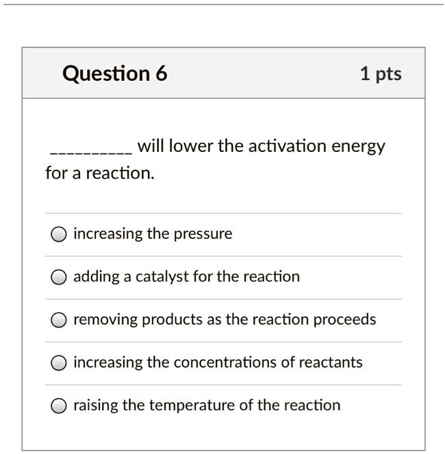Choose the 'adding a catalyst' radio button

(x=59, y=277)
